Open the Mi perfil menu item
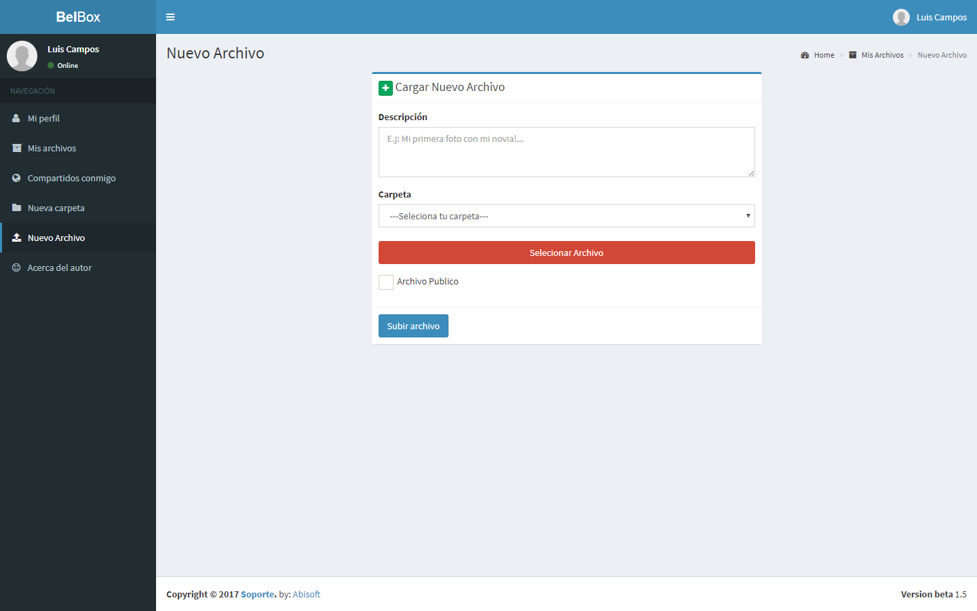 (x=78, y=118)
